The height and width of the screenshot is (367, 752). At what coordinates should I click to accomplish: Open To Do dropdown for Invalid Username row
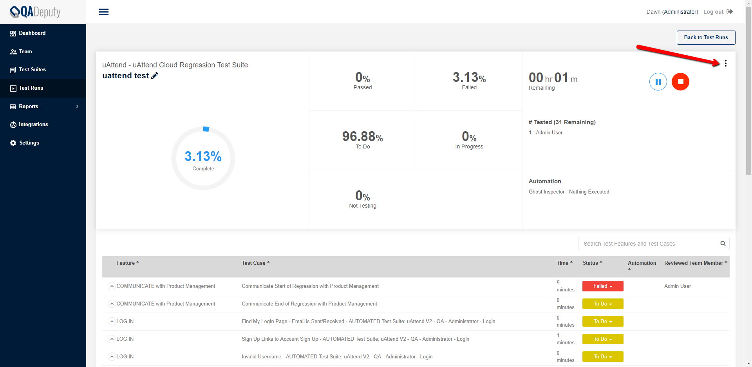click(603, 357)
